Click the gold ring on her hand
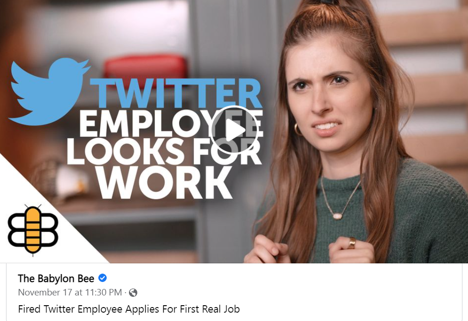468x321 pixels. tap(352, 243)
